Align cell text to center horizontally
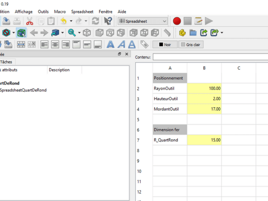This screenshot has height=201, width=268. tap(55, 44)
